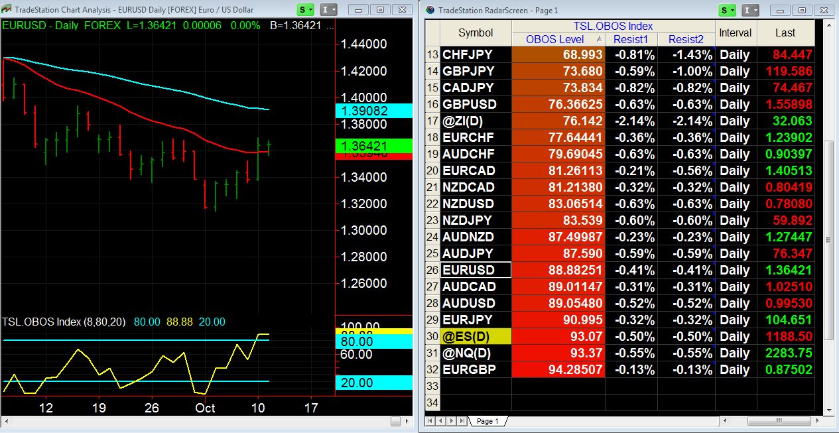Sort by the OBOS Level column header
Screen dimensions: 839x433
tap(559, 39)
